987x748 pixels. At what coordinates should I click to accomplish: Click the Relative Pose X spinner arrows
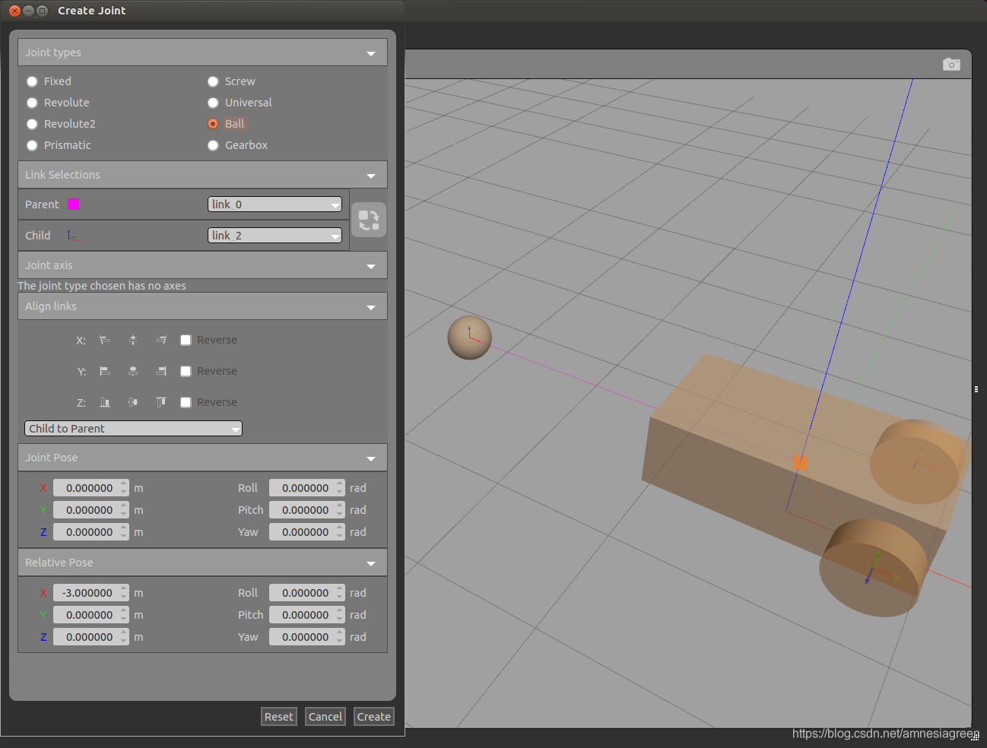124,593
